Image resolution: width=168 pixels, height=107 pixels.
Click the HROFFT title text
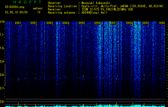(27, 2)
